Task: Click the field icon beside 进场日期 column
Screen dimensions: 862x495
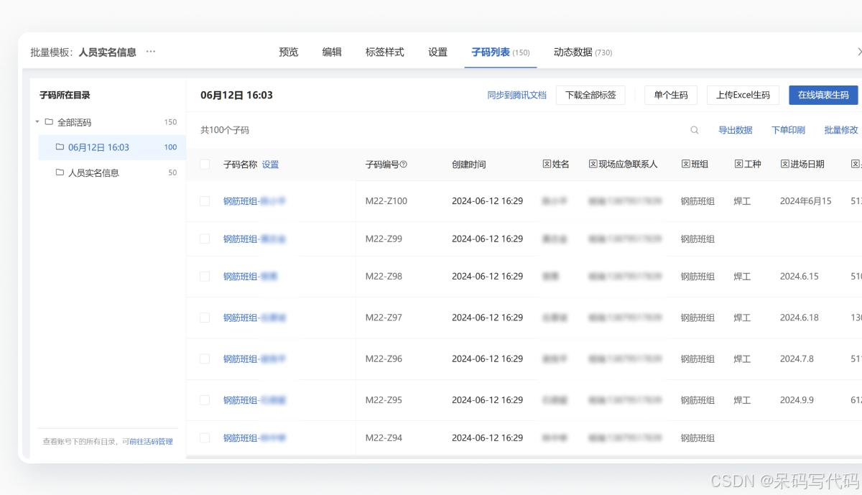Action: click(784, 165)
